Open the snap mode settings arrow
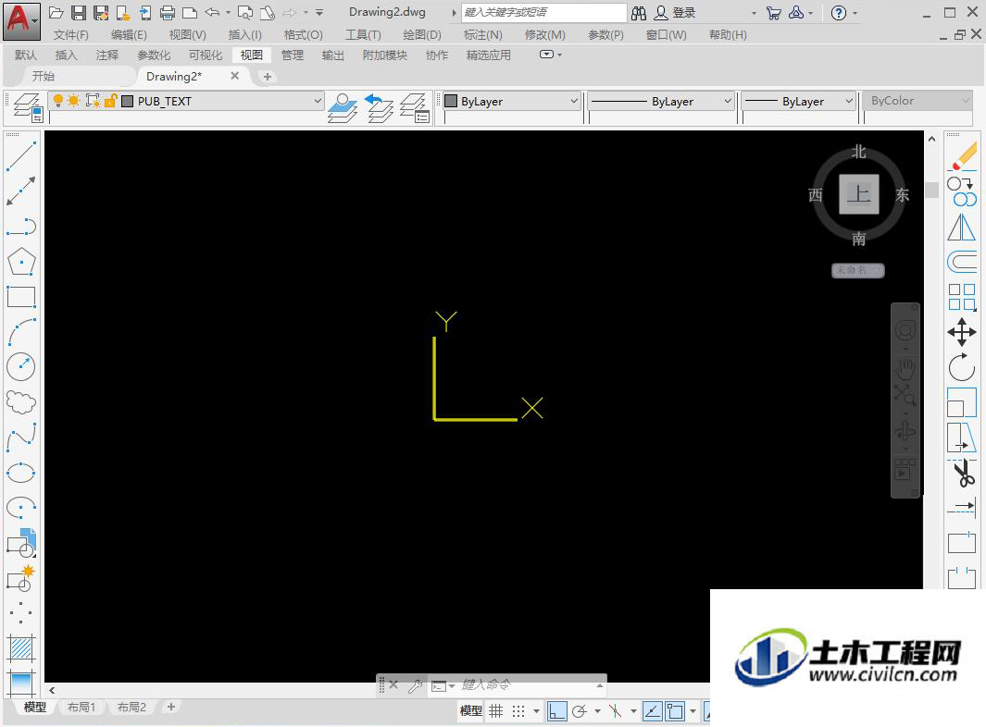Viewport: 986px width, 727px height. (536, 711)
